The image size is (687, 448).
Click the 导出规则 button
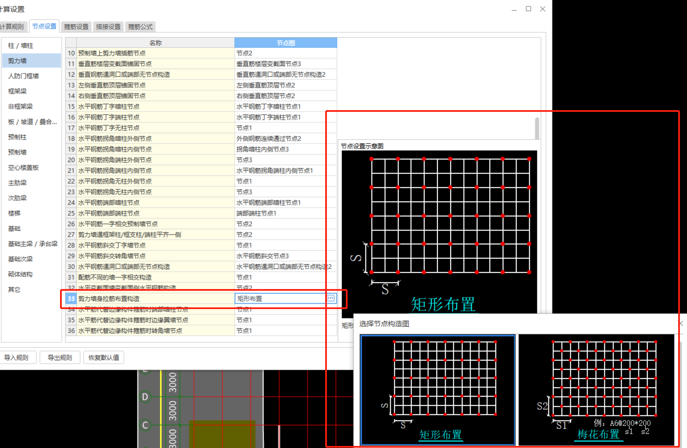click(x=60, y=358)
